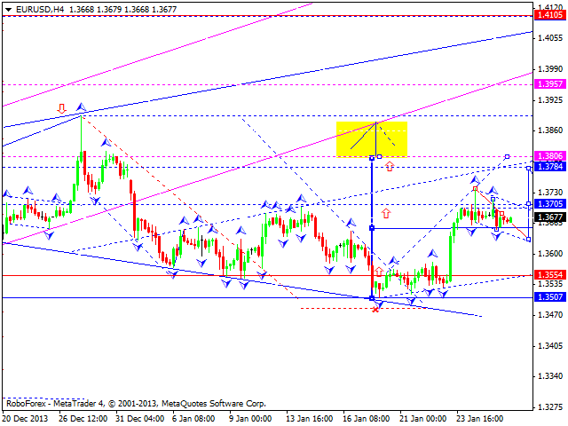Select the red up arrow just above the 1.3554 line
Image resolution: width=568 pixels, height=426 pixels.
(379, 272)
